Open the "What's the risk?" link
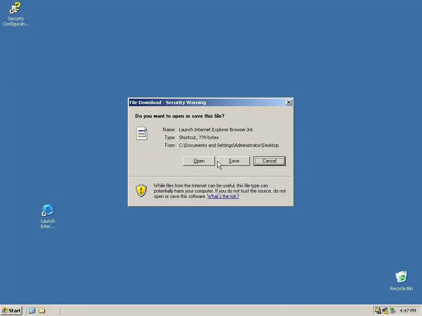 (223, 196)
